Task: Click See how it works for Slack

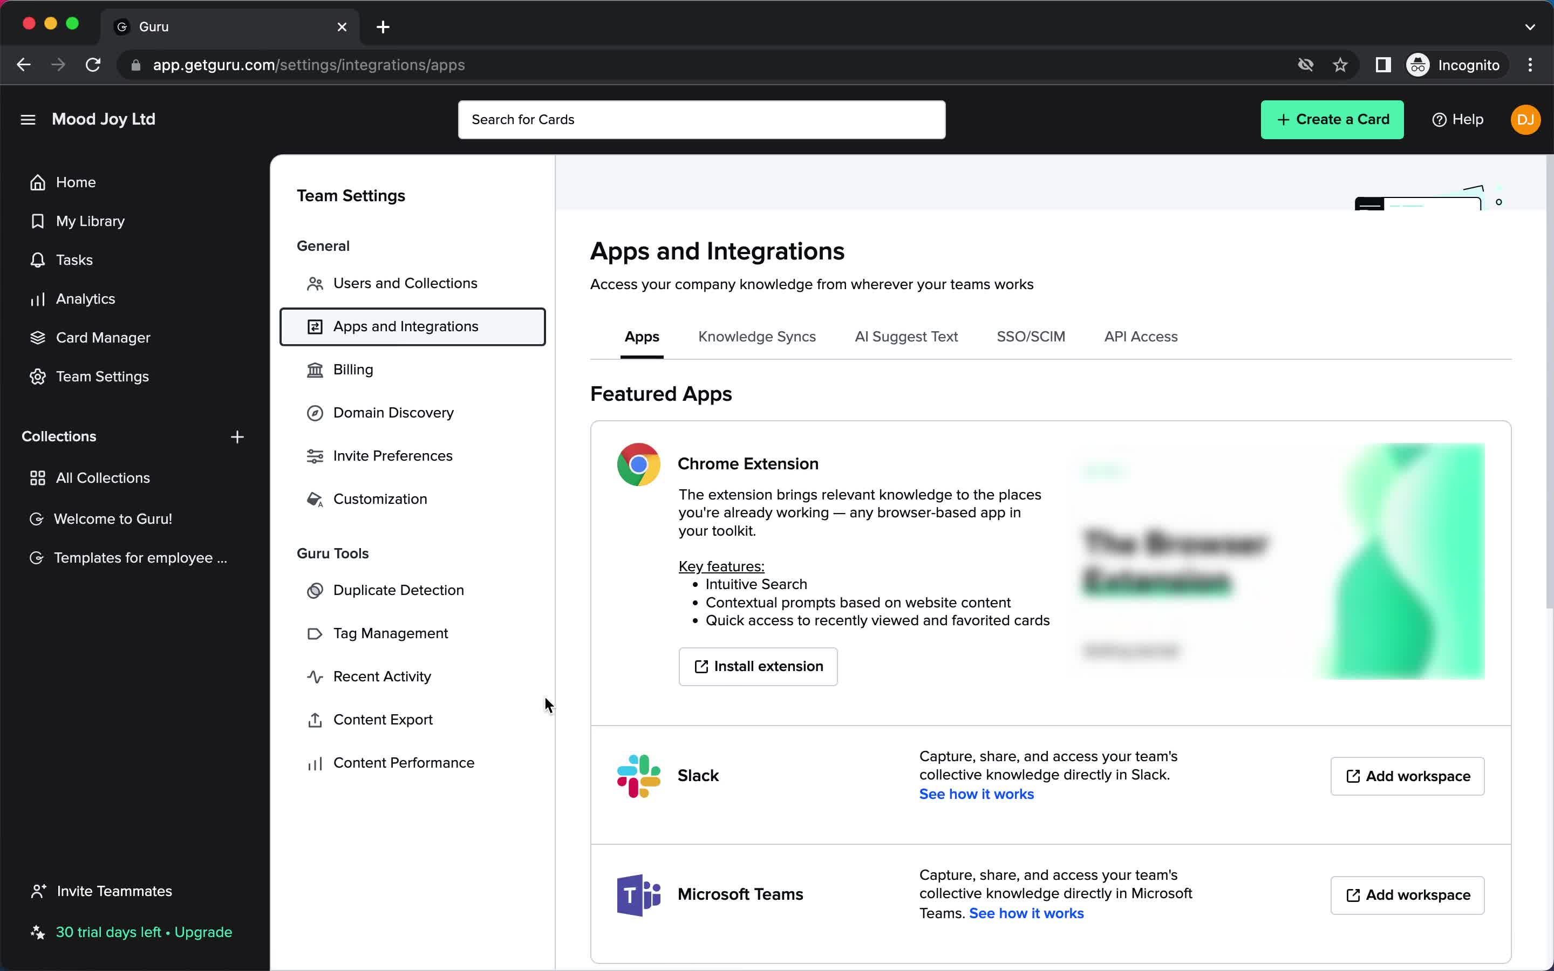Action: [x=976, y=794]
